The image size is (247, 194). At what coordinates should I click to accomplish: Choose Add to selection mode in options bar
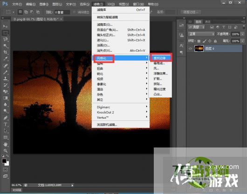tap(26, 12)
